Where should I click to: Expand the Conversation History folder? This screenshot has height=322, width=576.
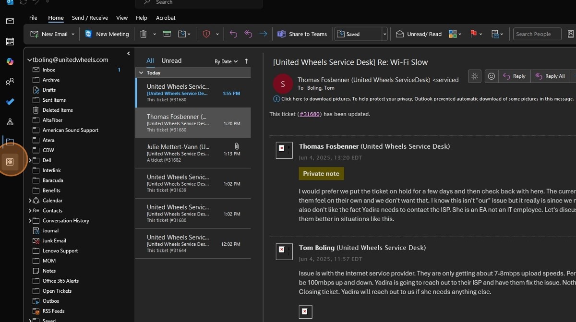[x=30, y=221]
